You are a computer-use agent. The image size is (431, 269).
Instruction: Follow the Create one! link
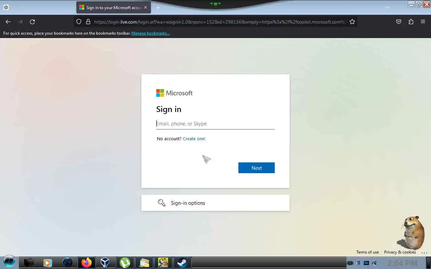pos(194,139)
